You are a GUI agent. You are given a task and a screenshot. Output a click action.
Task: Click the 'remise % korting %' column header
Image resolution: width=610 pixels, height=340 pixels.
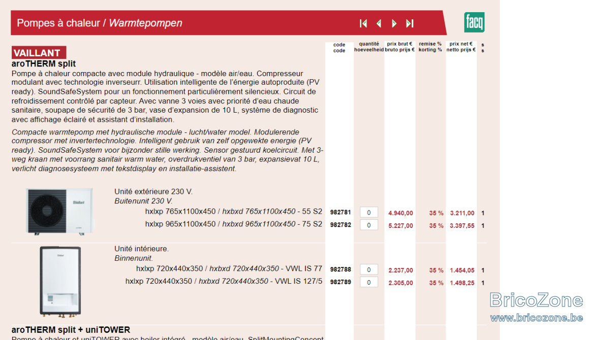pos(430,47)
